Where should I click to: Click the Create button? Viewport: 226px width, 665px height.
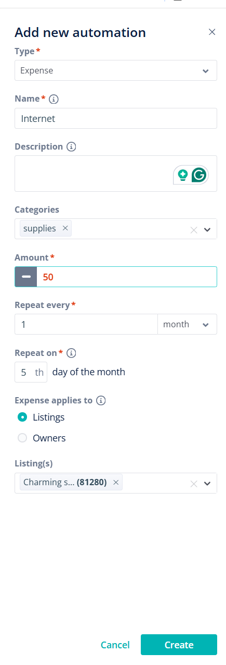179,645
